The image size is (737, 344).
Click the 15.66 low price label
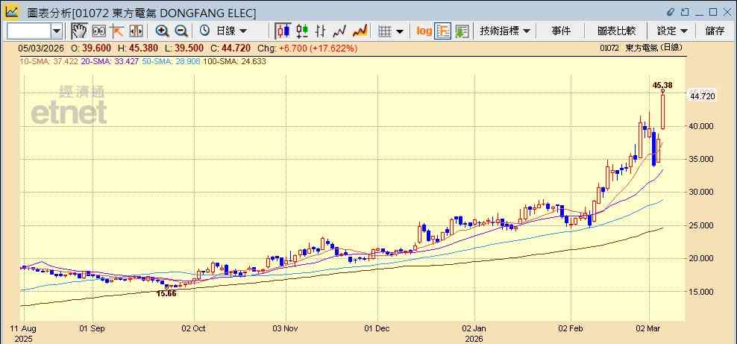166,294
